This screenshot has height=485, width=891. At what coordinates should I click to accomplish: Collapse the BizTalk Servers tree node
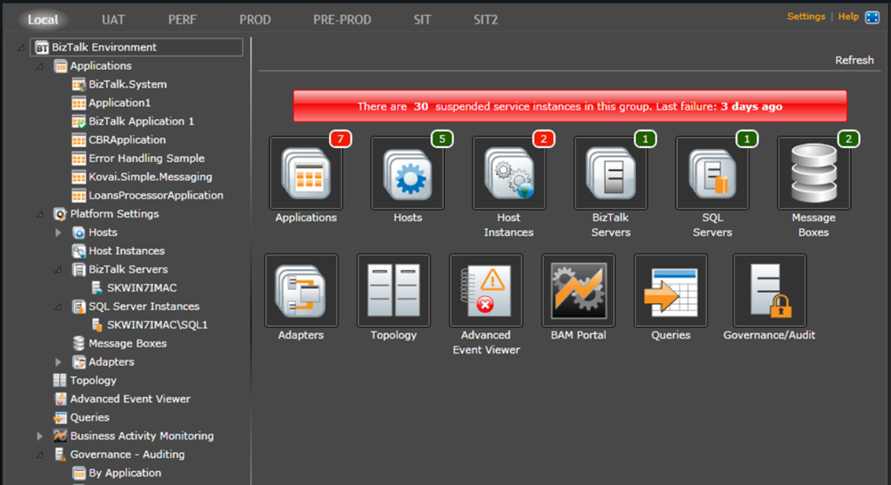pos(58,270)
